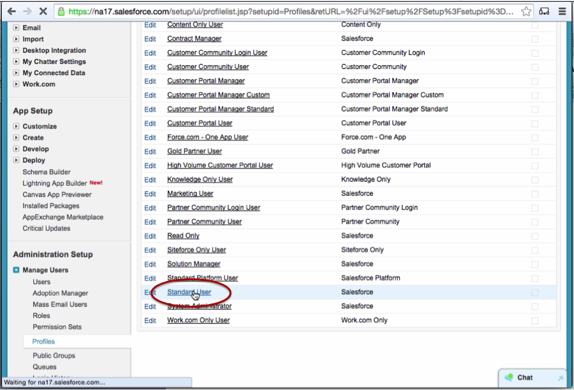Viewport: 574px width, 390px height.
Task: Click the cast/extension icon beside the star
Action: tap(545, 11)
